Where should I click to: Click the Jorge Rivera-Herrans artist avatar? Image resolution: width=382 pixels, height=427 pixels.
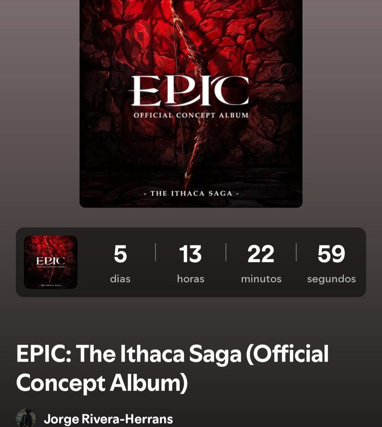click(x=26, y=418)
